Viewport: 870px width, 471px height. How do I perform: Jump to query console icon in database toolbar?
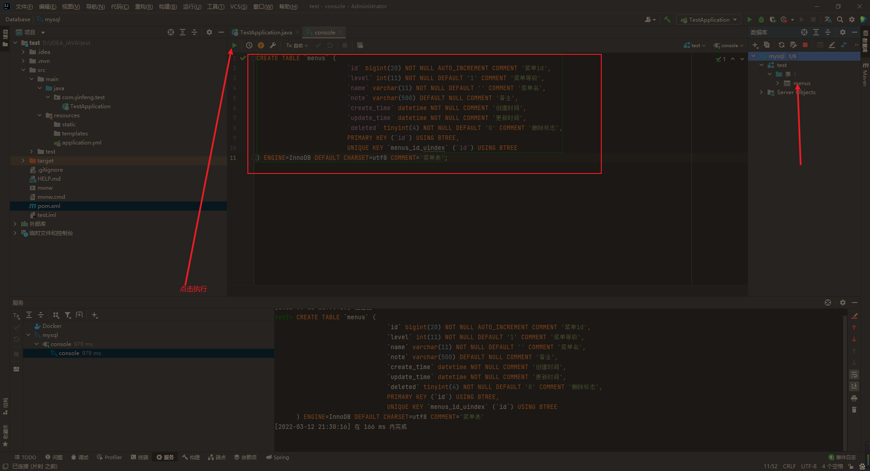point(844,45)
